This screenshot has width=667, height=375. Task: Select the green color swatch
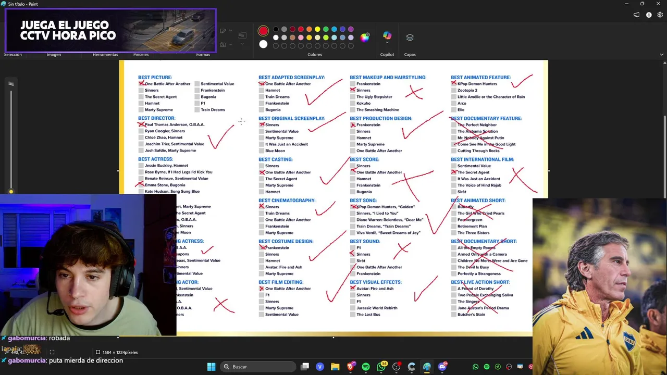click(326, 29)
